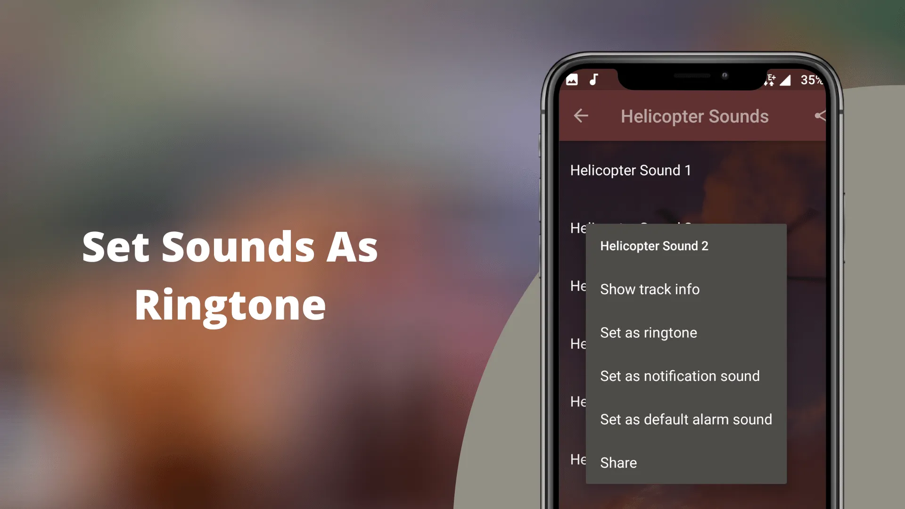Viewport: 905px width, 509px height.
Task: Toggle Helicopter Sound 2 selection
Action: pos(655,246)
